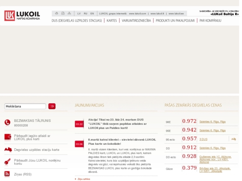Click the JAUNUMI/AKCIJAS heading
Viewport: 242px width, 181px height.
tap(89, 105)
